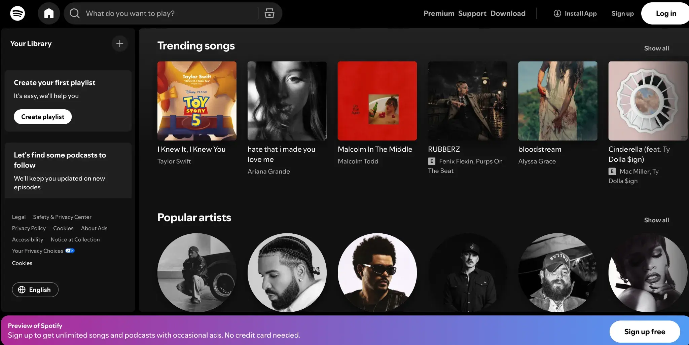Open the 'hate that i made you love me' cover

[287, 101]
